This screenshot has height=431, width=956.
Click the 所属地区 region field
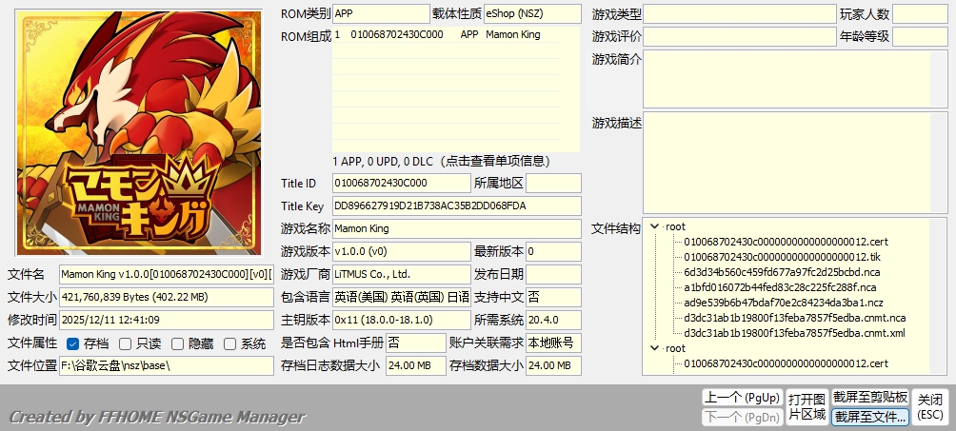pos(553,183)
